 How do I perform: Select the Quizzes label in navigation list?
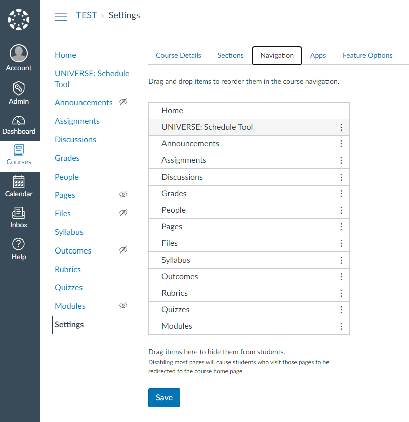coord(176,310)
